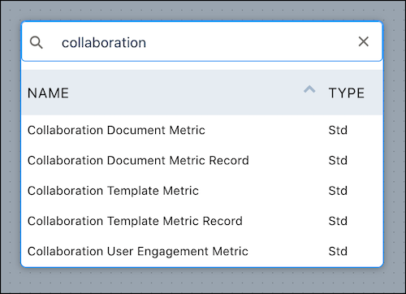
Task: Click Std type of Collaboration Document Metric Record
Action: [338, 161]
